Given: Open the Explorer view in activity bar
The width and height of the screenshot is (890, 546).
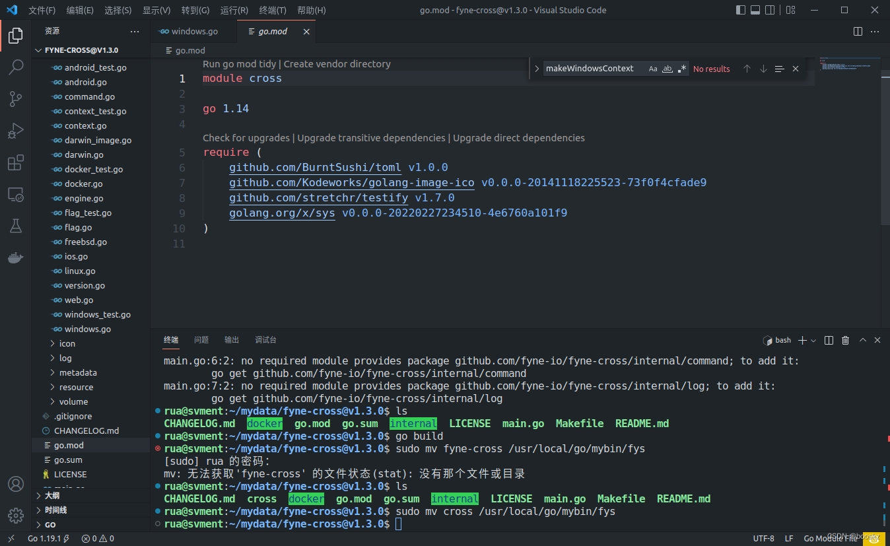Looking at the screenshot, I should pyautogui.click(x=15, y=36).
